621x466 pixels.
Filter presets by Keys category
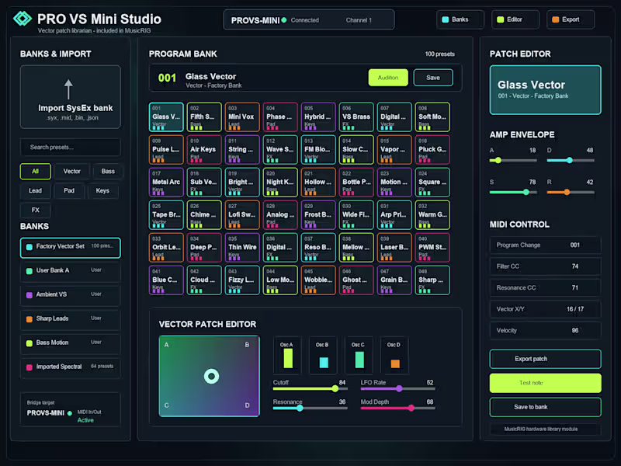(102, 190)
